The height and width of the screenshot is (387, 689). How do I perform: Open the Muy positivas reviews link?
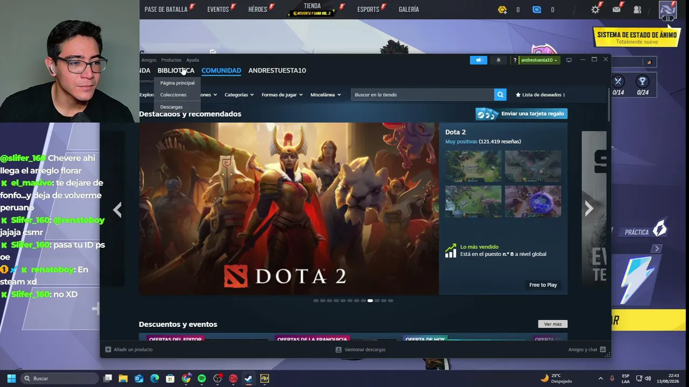tap(461, 141)
